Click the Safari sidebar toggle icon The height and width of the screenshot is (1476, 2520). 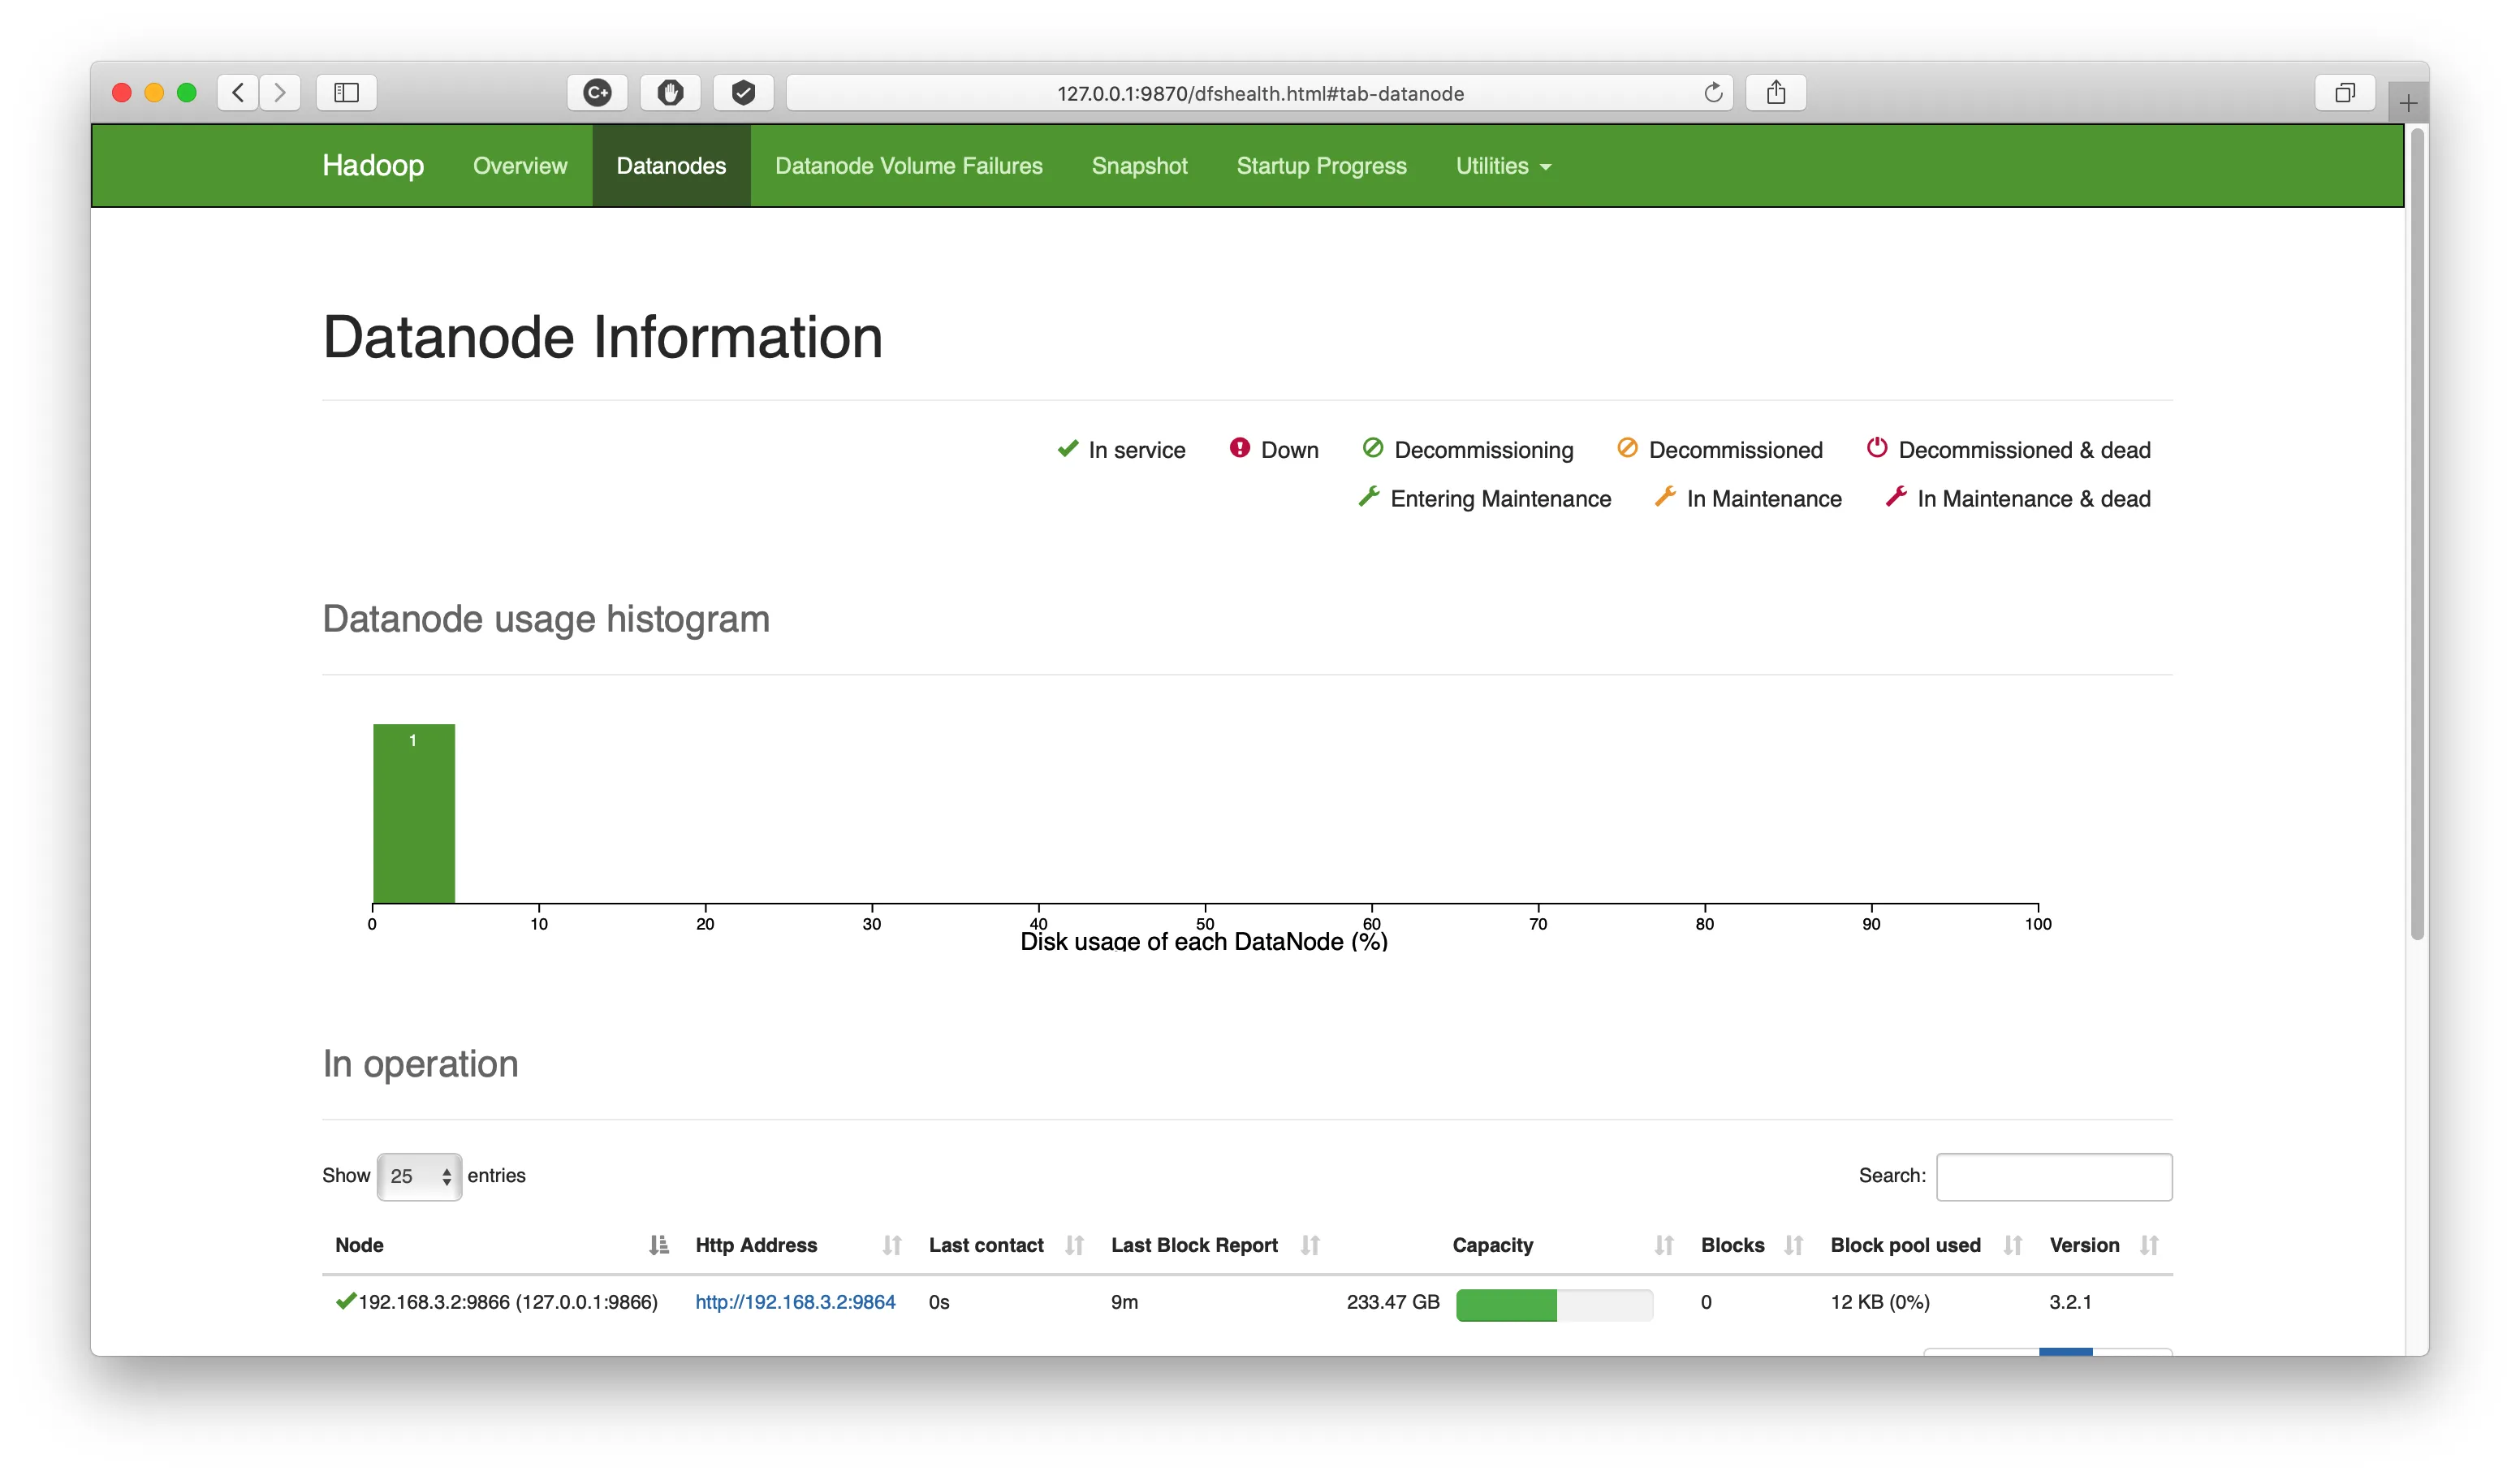click(346, 93)
